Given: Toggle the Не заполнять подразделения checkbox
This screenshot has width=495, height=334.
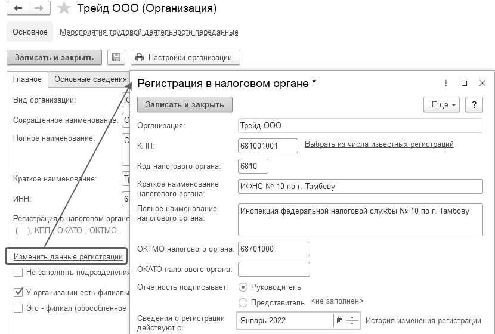Looking at the screenshot, I should 18,273.
